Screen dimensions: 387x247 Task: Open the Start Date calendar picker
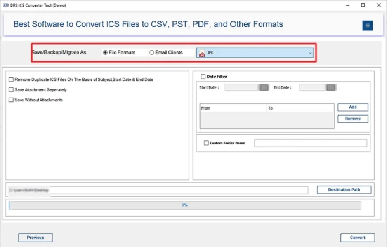pyautogui.click(x=264, y=87)
